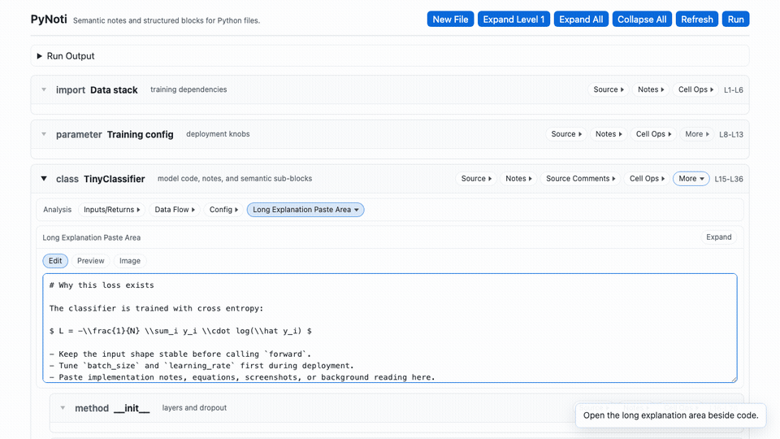
Task: Open More menu for Training config
Action: point(697,134)
